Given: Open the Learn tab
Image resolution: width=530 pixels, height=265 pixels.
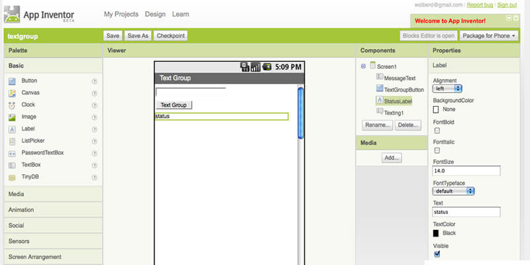Looking at the screenshot, I should click(180, 14).
